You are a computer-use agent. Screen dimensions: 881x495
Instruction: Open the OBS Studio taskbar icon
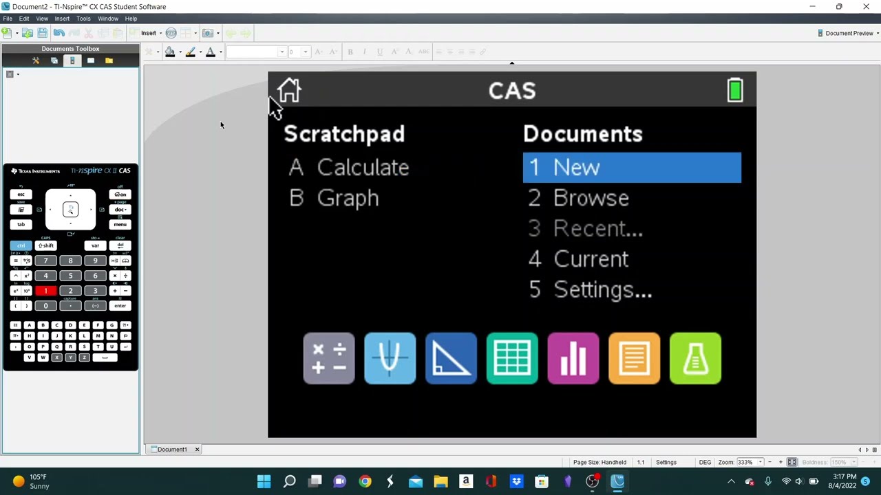[x=592, y=481]
